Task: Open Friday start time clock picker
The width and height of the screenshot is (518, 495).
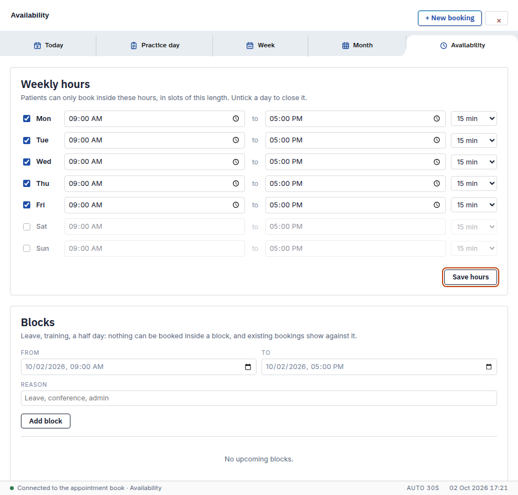Action: 236,205
